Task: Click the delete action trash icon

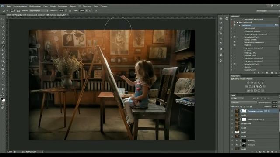Action: [x=276, y=73]
